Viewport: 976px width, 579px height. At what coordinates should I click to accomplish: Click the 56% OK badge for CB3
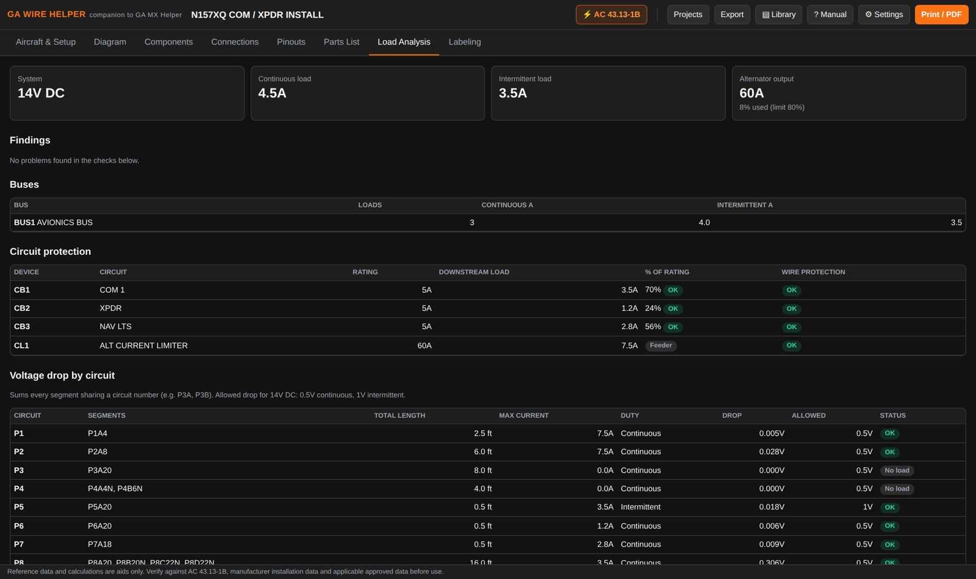coord(673,327)
